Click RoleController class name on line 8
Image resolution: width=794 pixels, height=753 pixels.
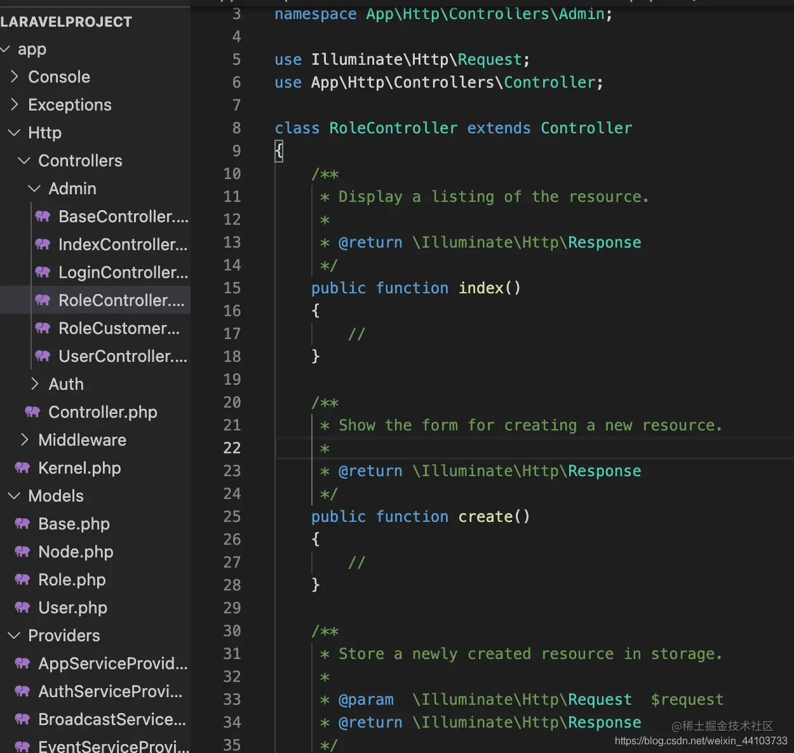393,128
